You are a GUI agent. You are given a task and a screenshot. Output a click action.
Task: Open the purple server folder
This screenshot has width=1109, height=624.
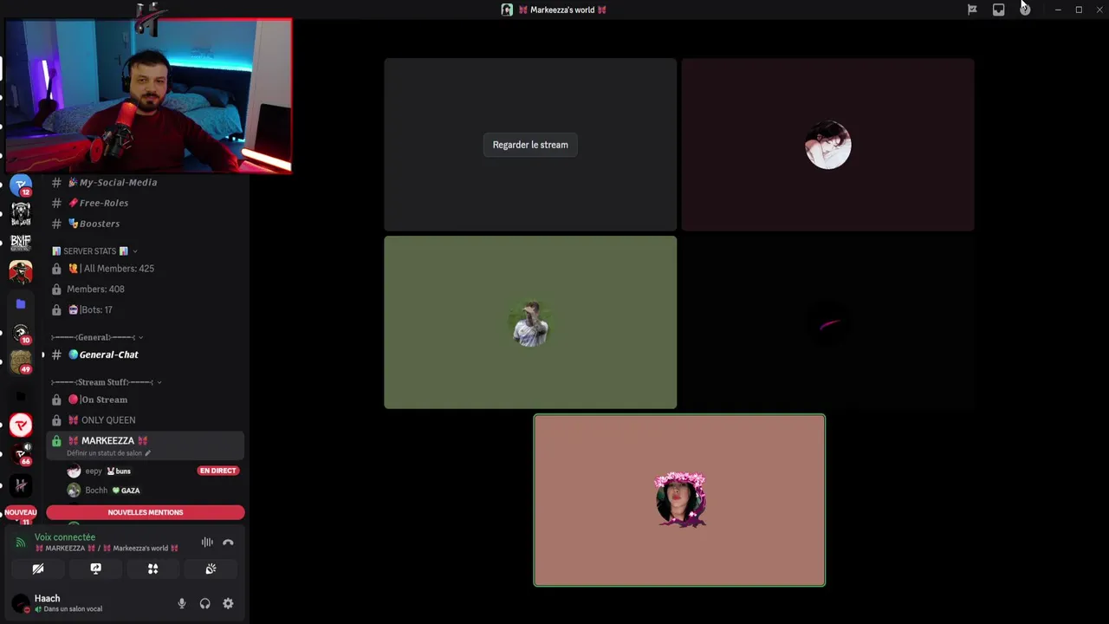(x=21, y=304)
